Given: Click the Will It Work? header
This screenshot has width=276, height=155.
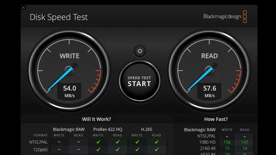Looking at the screenshot, I should [97, 119].
